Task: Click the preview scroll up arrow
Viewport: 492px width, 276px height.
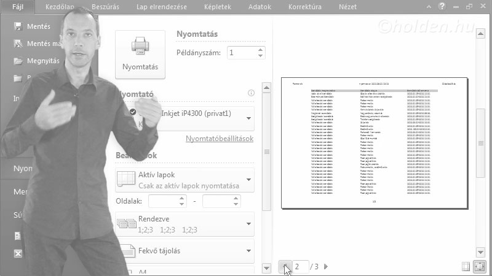Action: coord(480,34)
